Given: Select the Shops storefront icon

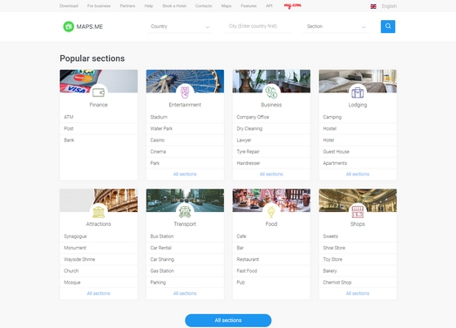Looking at the screenshot, I should click(x=357, y=212).
